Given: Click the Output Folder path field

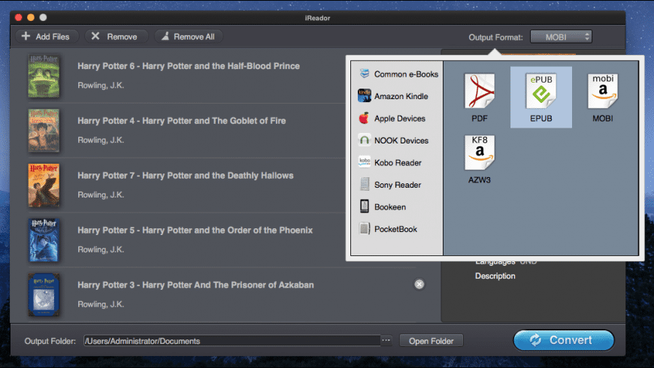Looking at the screenshot, I should tap(232, 340).
